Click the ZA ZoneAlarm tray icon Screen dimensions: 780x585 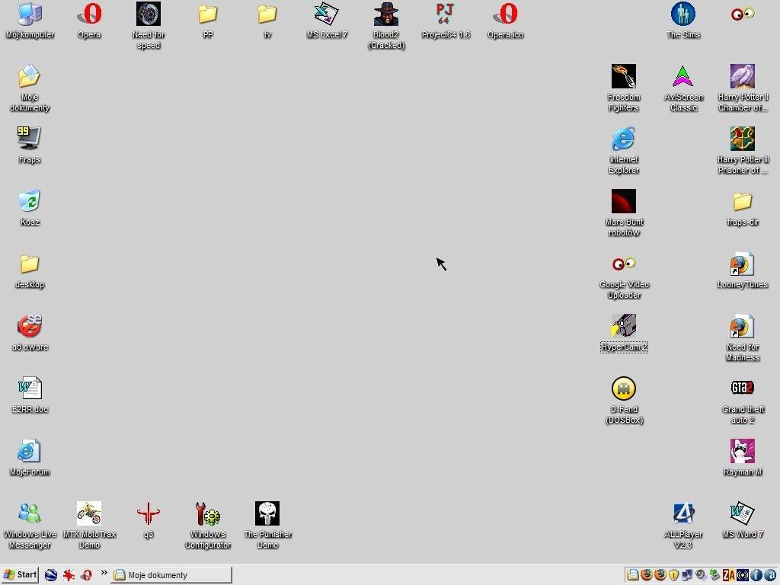729,575
